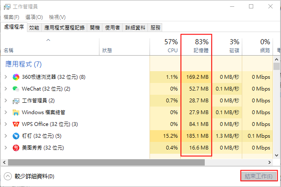Click the 27.9 MB memory cell
The width and height of the screenshot is (281, 187).
196,112
